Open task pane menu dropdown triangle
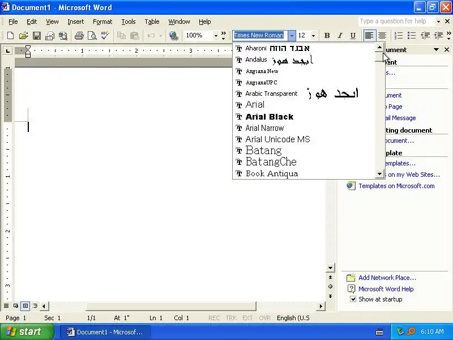Image resolution: width=453 pixels, height=340 pixels. 436,50
